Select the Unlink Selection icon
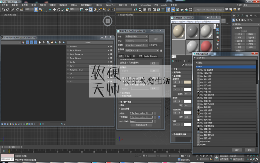This screenshot has width=260, height=163. (x=17, y=10)
